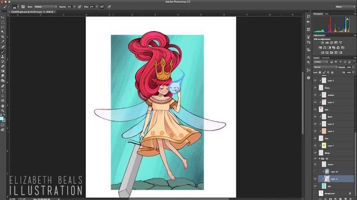Open the Character panel icon in dock
The width and height of the screenshot is (357, 200).
point(308,57)
